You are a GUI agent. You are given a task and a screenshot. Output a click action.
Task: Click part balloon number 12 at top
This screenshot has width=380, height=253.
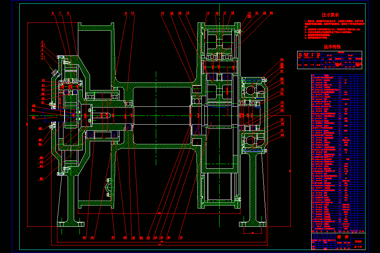pos(172,13)
